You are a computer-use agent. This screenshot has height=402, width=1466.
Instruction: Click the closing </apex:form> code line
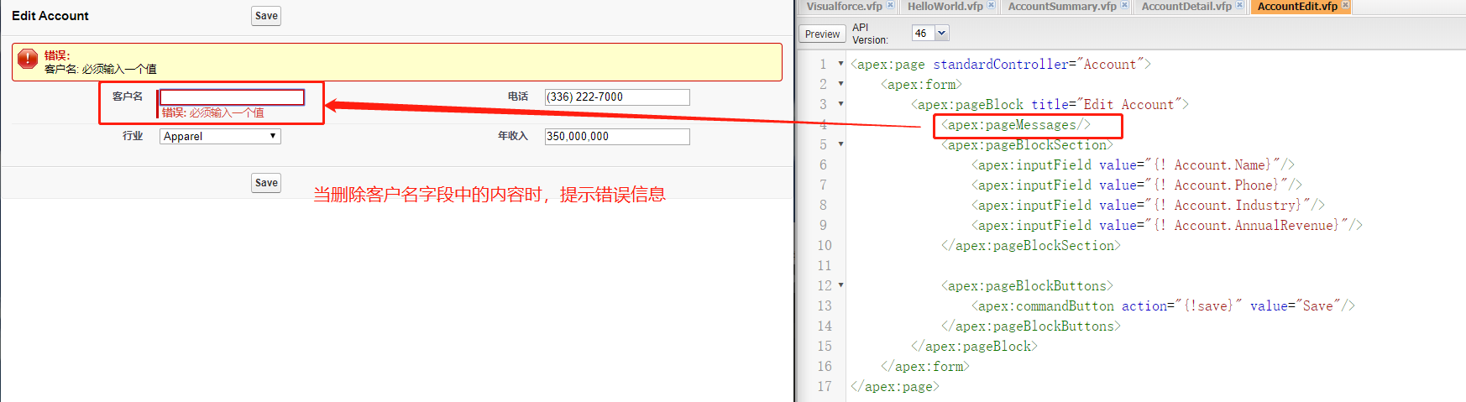coord(925,367)
